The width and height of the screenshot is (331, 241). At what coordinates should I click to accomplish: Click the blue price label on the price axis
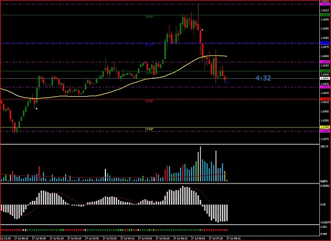pos(325,43)
